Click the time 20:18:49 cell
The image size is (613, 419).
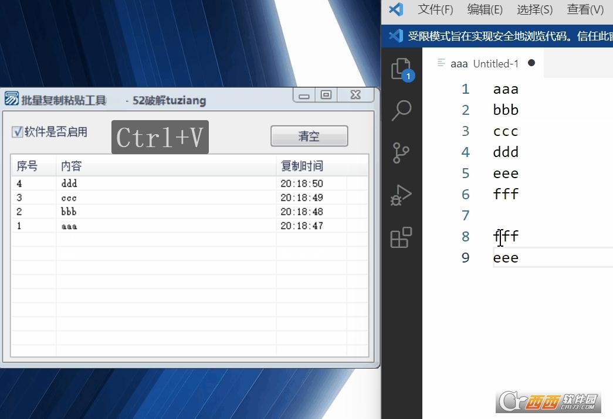coord(302,197)
